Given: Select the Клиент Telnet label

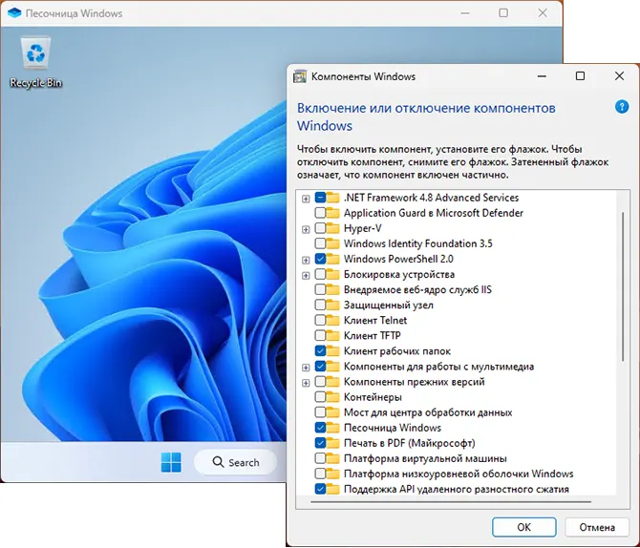Looking at the screenshot, I should (375, 321).
